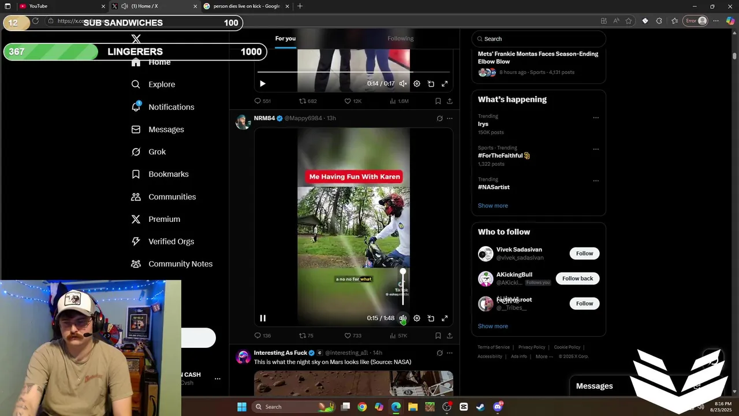The image size is (739, 416).
Task: Follow Vivek Sadasivan
Action: tap(584, 254)
